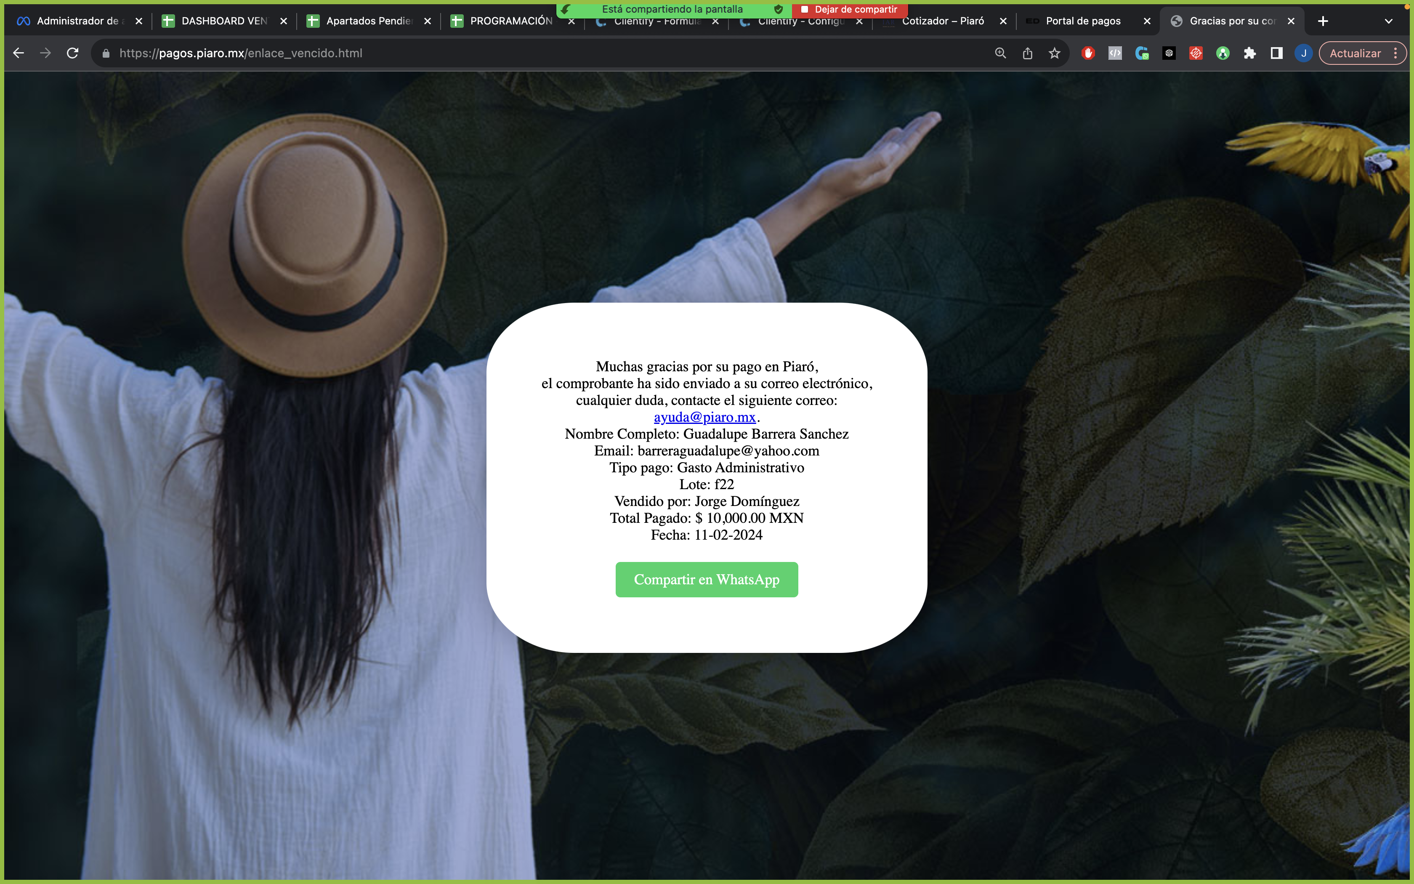The height and width of the screenshot is (884, 1414).
Task: Open the Extensions puzzle piece menu
Action: (x=1249, y=53)
